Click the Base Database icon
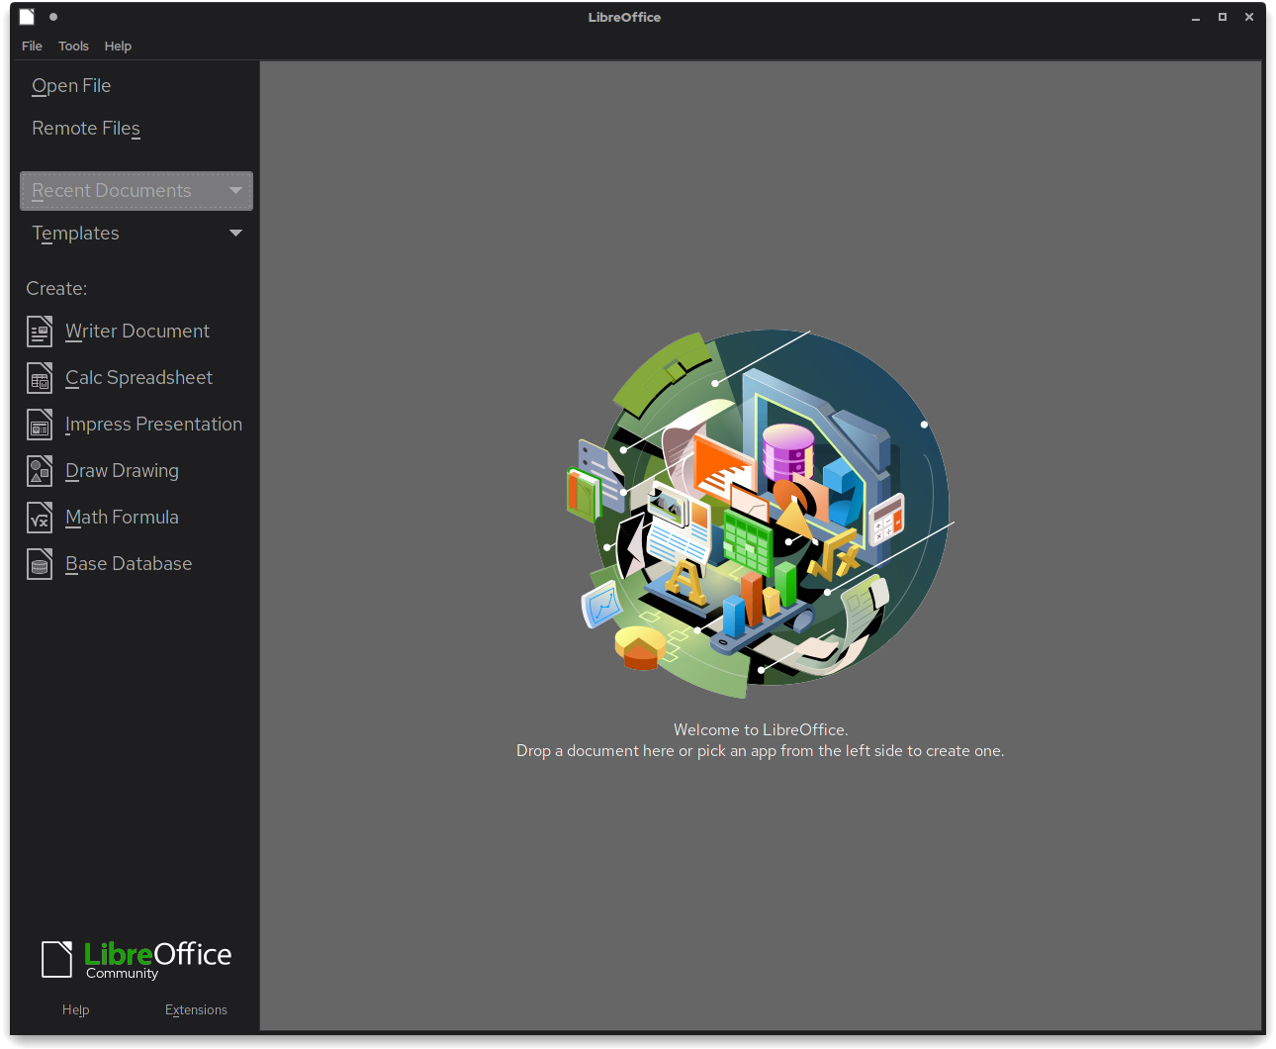Screen dimensions: 1276x1049 pyautogui.click(x=40, y=564)
